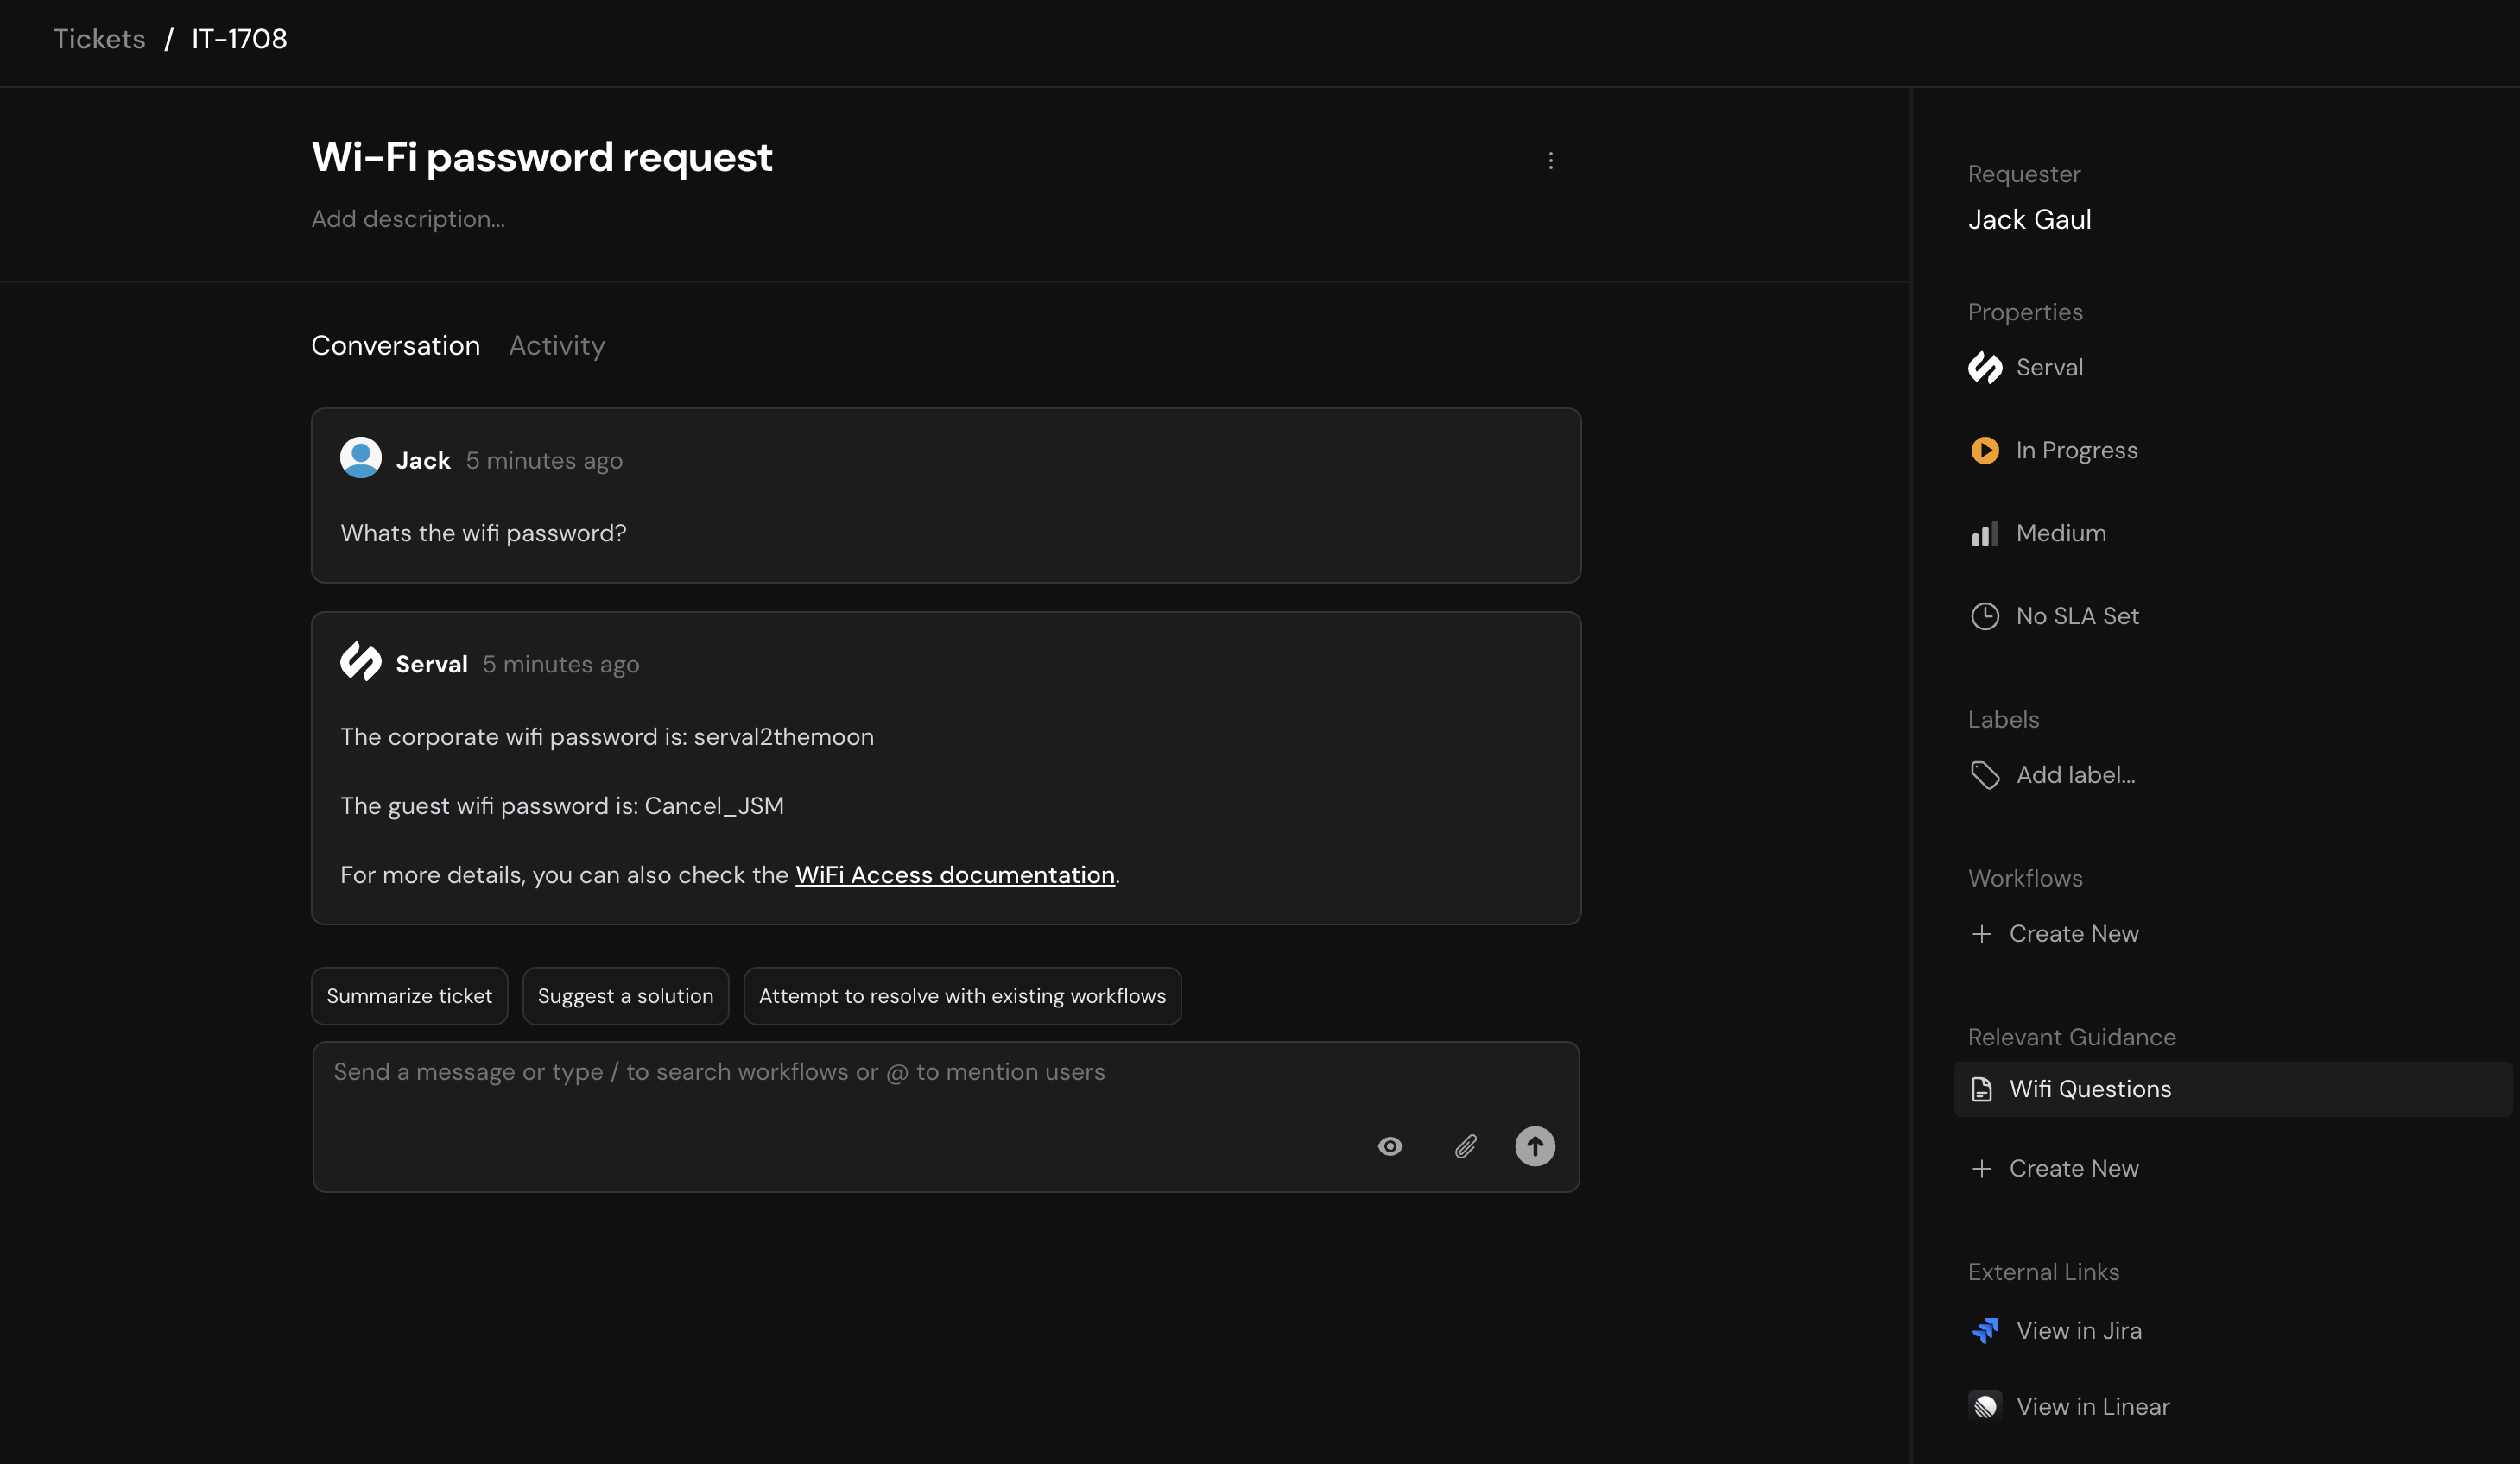Click the Serval avatar on the bot reply
This screenshot has height=1464, width=2520.
point(361,661)
